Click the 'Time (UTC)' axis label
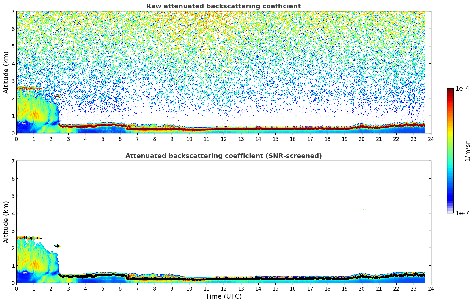Viewport: 474px width, 303px height. [x=223, y=296]
